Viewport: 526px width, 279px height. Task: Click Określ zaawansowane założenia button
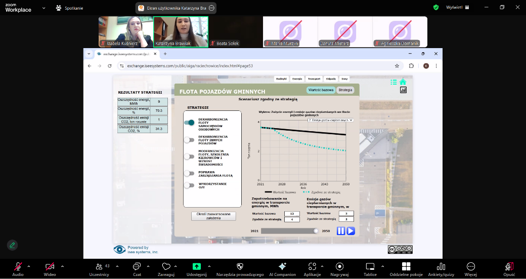click(x=213, y=216)
